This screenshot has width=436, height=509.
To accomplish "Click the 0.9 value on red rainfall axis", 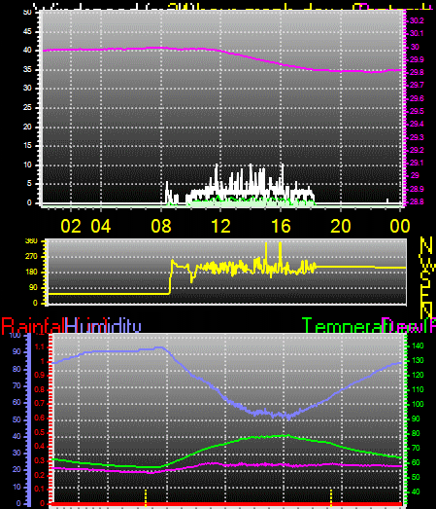I will [40, 376].
